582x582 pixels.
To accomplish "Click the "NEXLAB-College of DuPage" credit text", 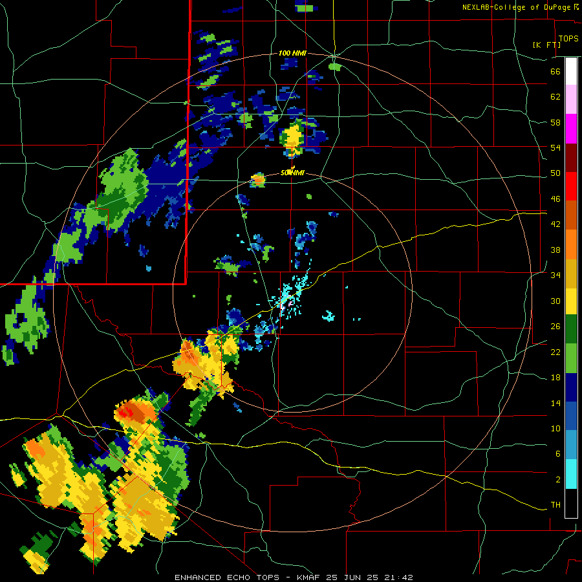I will click(517, 7).
